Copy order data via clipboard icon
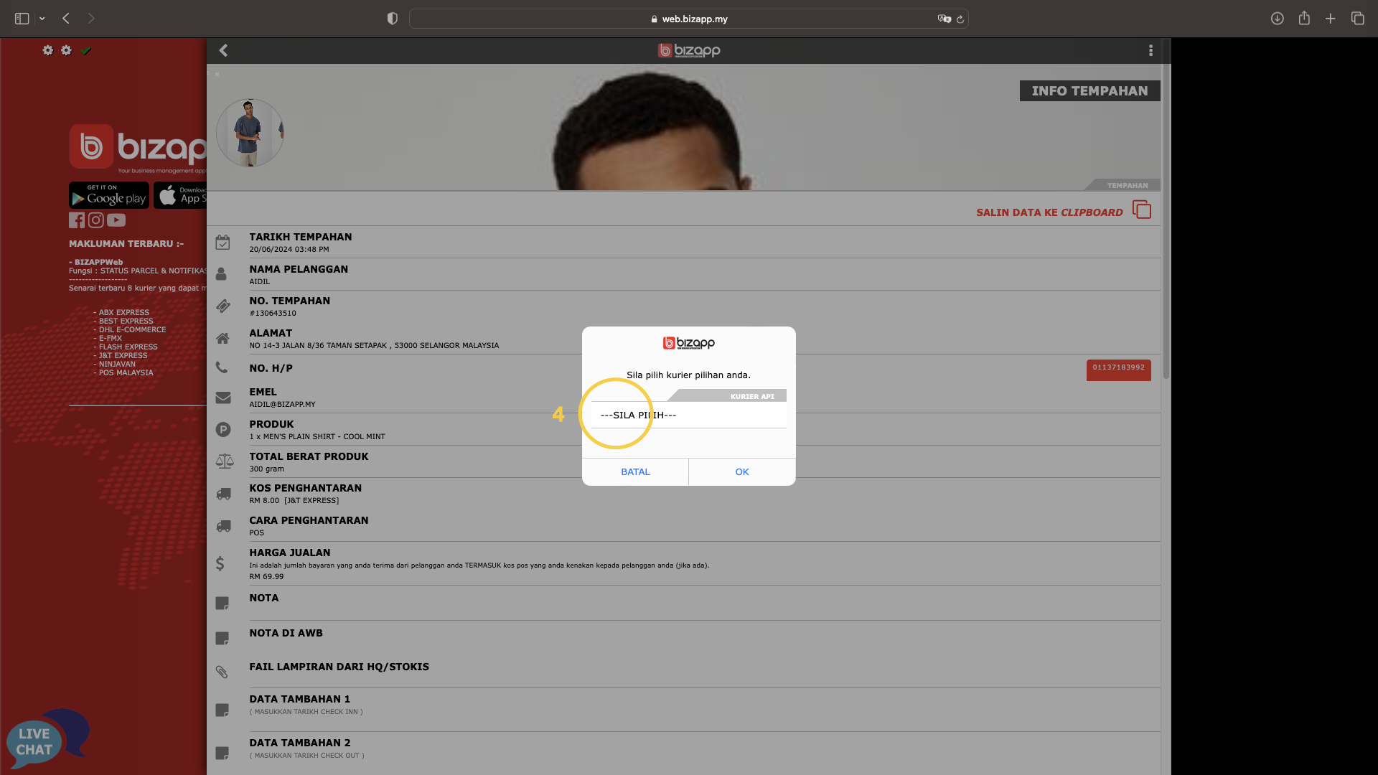The height and width of the screenshot is (775, 1378). point(1142,210)
